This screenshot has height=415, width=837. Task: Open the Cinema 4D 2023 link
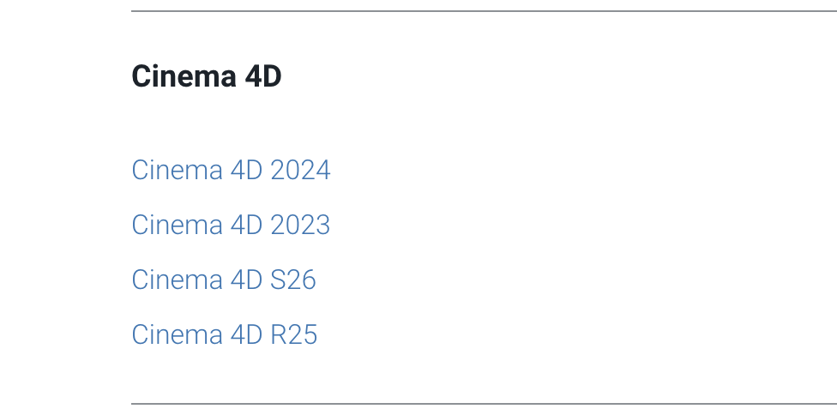point(231,225)
